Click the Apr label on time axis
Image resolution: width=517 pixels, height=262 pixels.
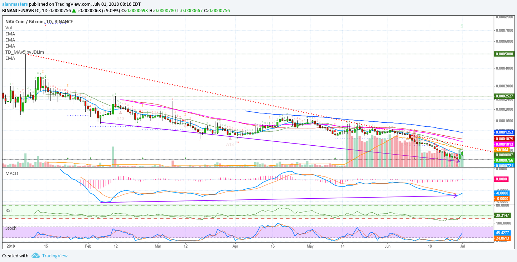click(235, 246)
